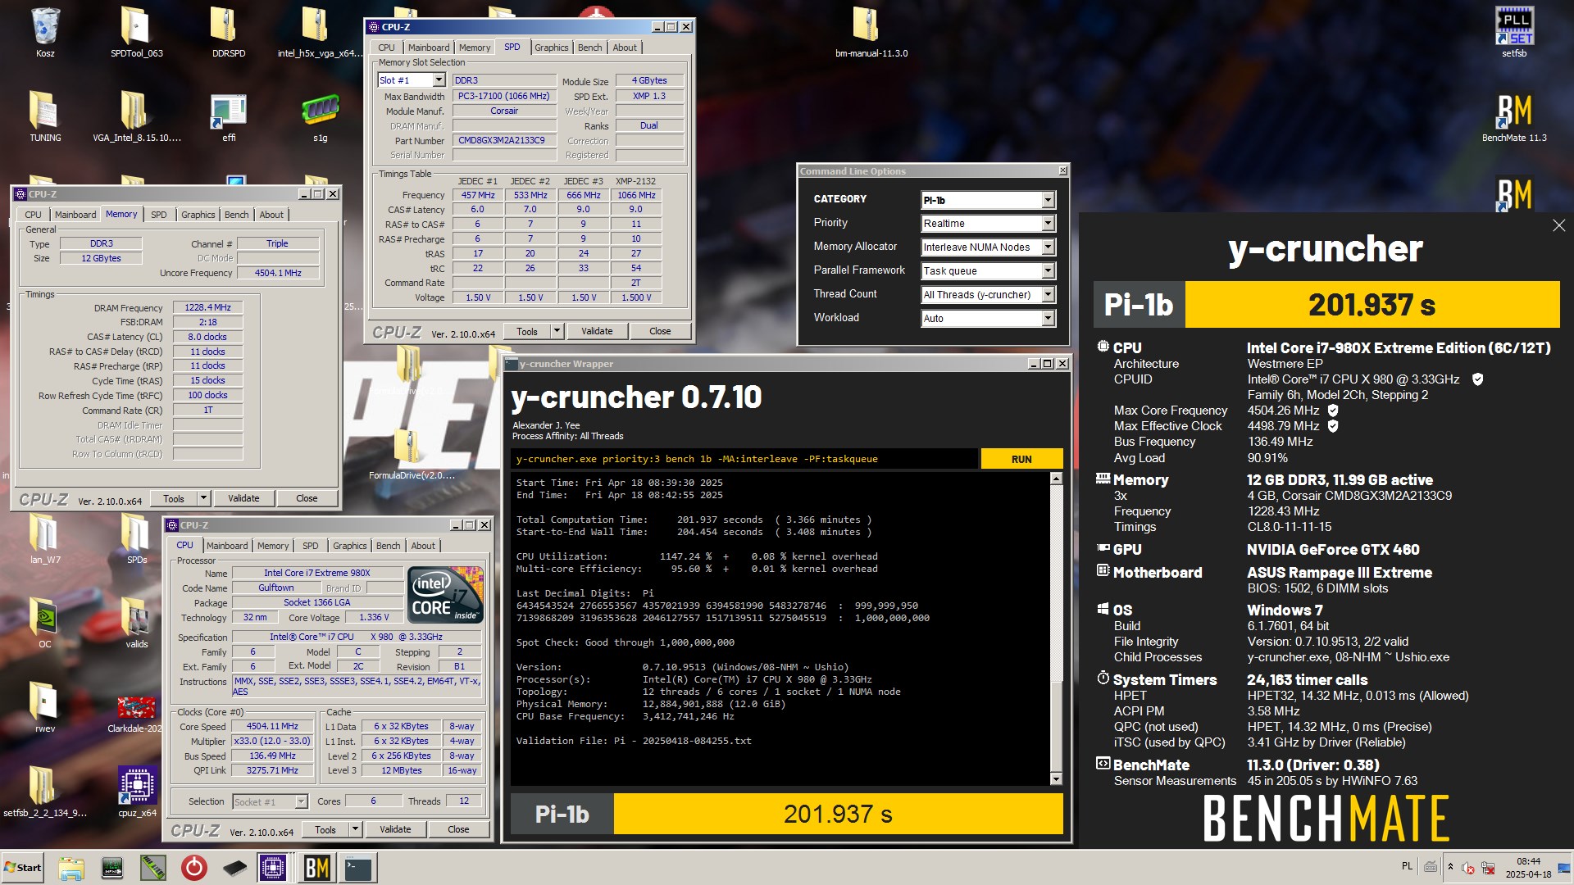This screenshot has width=1574, height=885.
Task: Click the Windows Explorer taskbar icon
Action: click(x=71, y=868)
